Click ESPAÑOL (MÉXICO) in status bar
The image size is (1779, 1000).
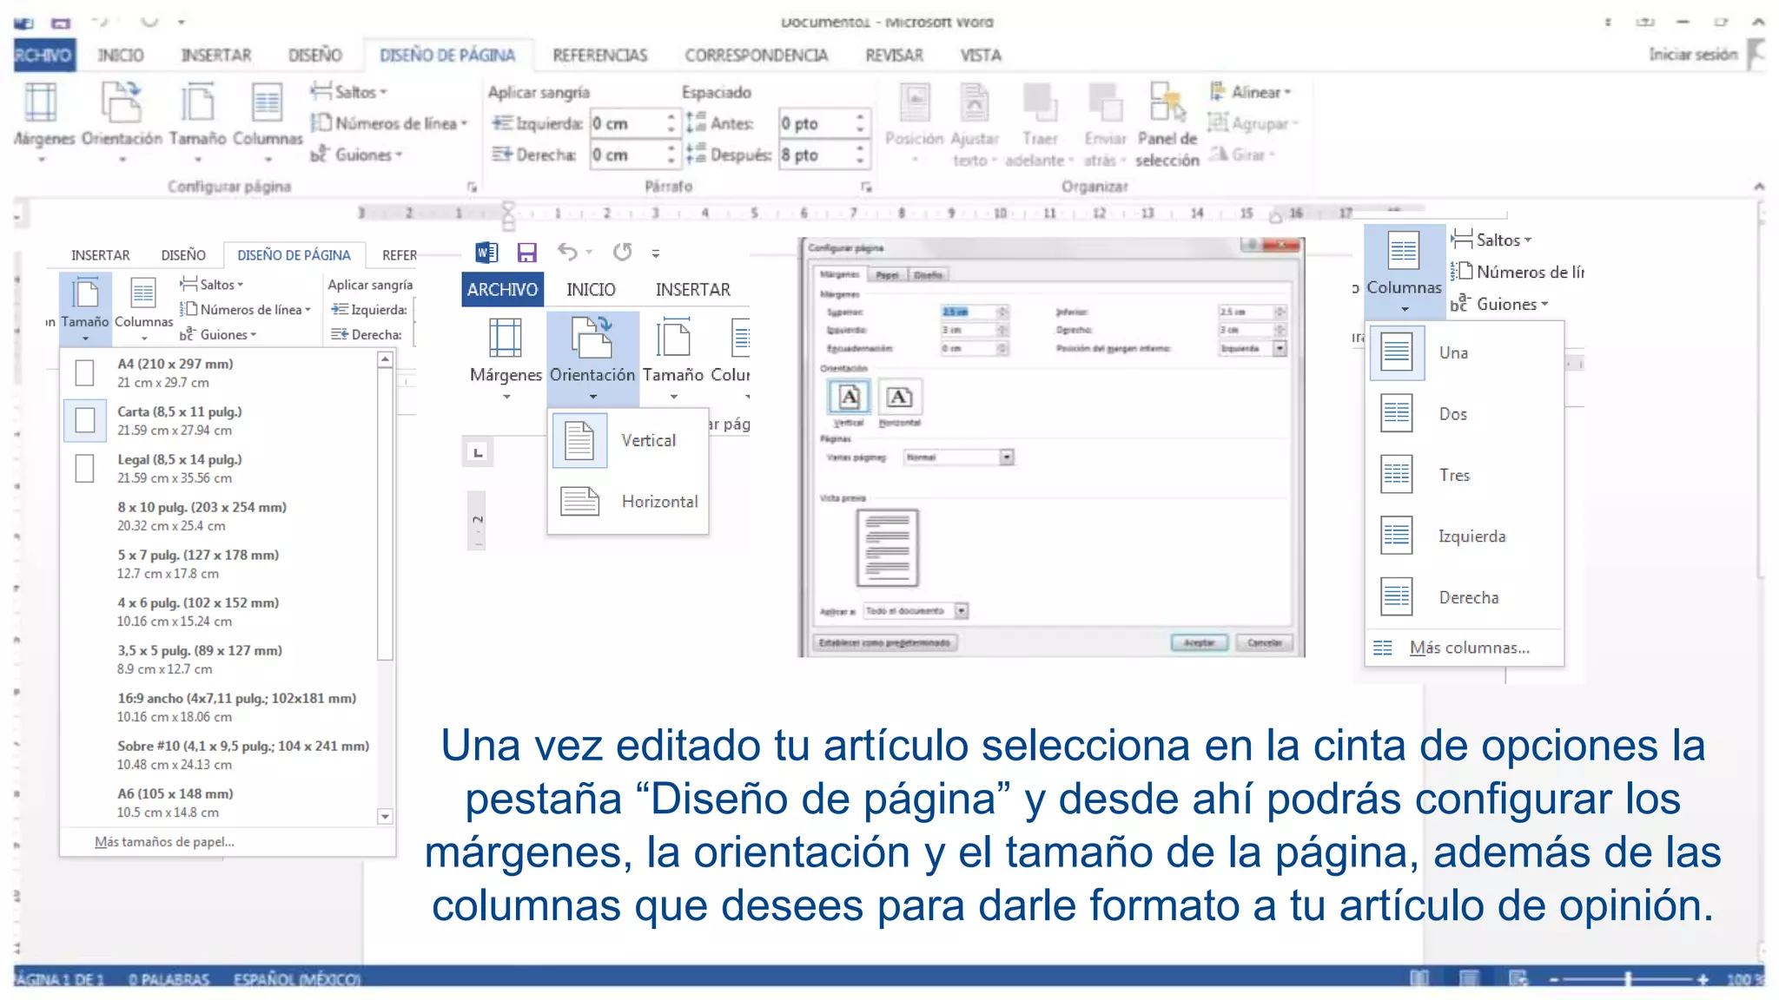click(x=296, y=979)
